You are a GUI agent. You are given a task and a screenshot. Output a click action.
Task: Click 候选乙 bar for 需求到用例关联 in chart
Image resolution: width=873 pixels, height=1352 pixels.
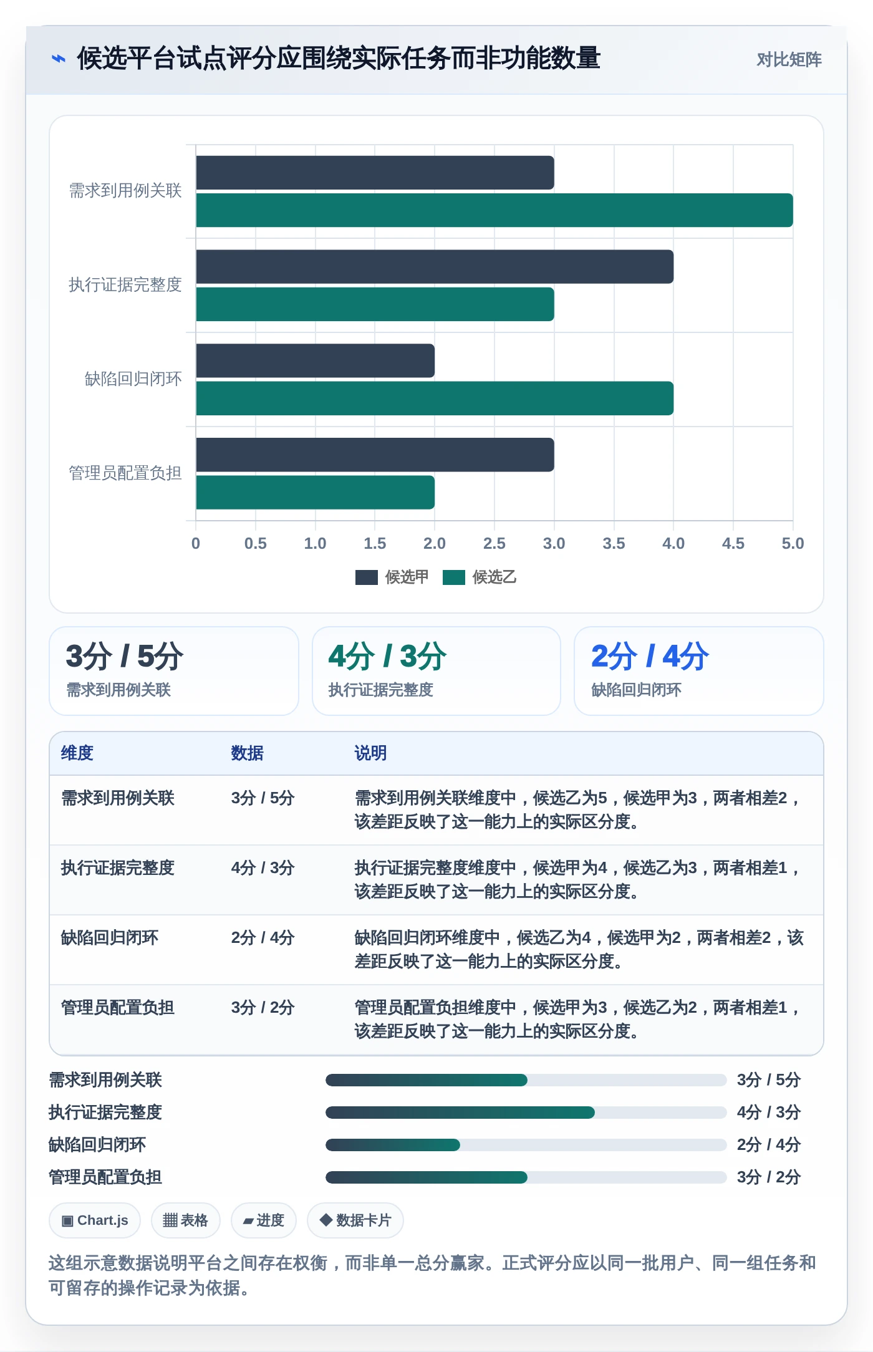tap(494, 210)
